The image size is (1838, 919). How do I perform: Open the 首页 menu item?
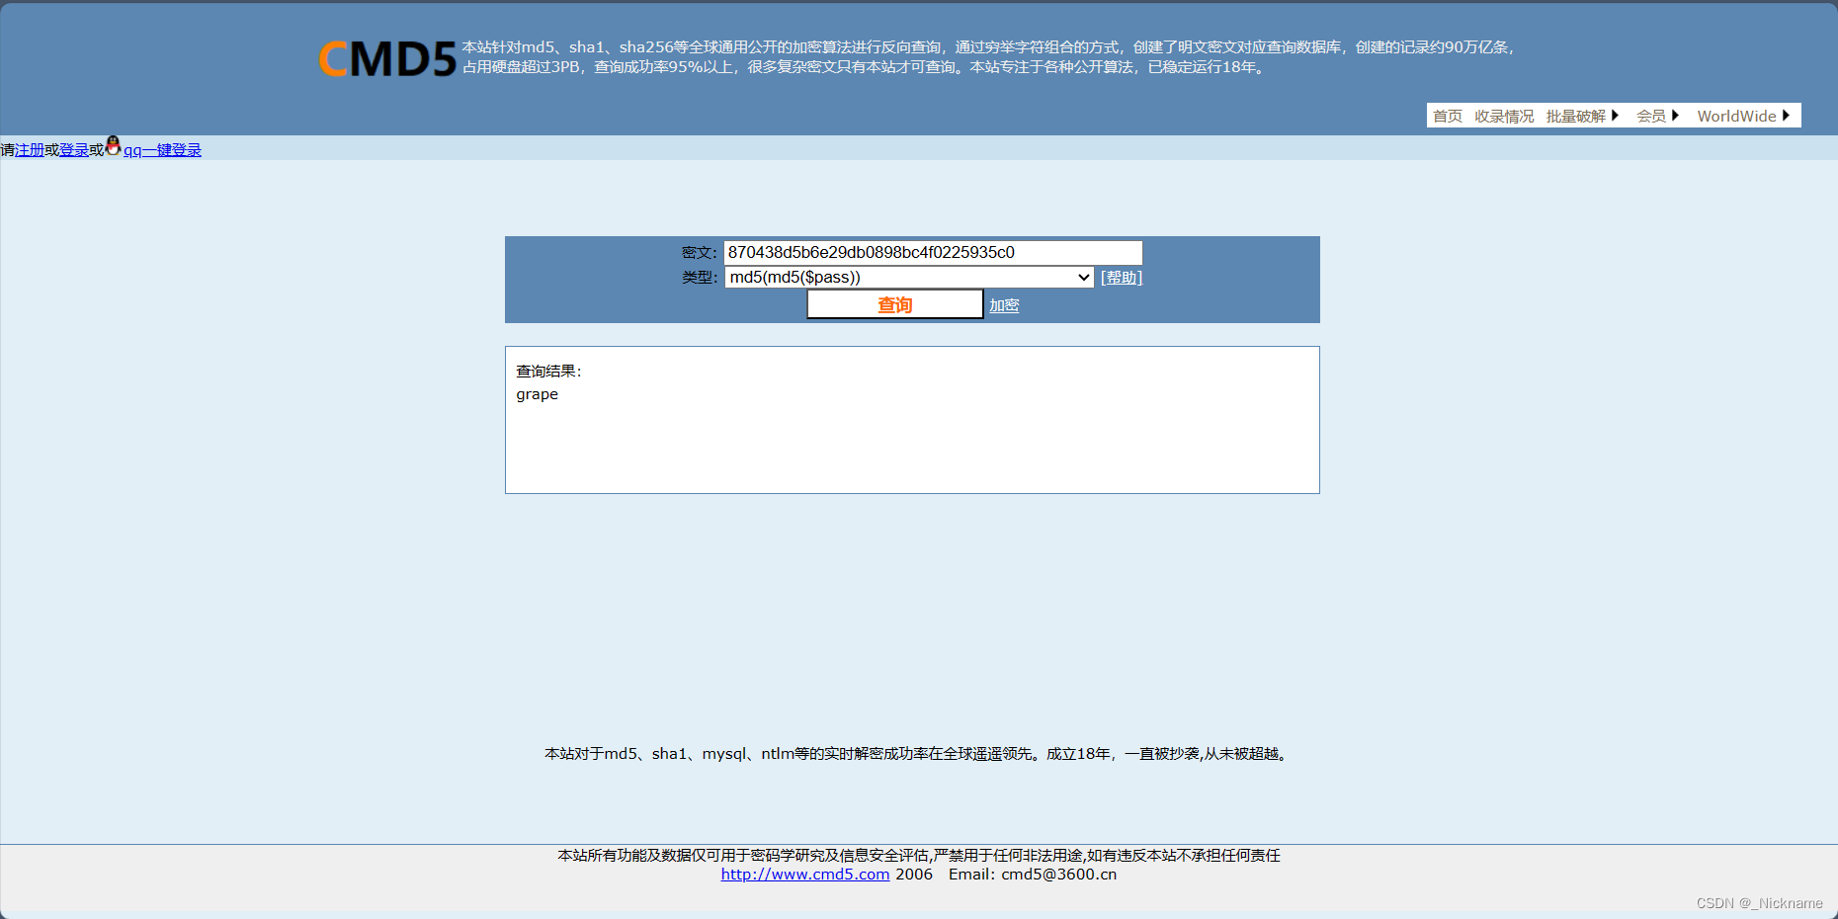click(1448, 116)
